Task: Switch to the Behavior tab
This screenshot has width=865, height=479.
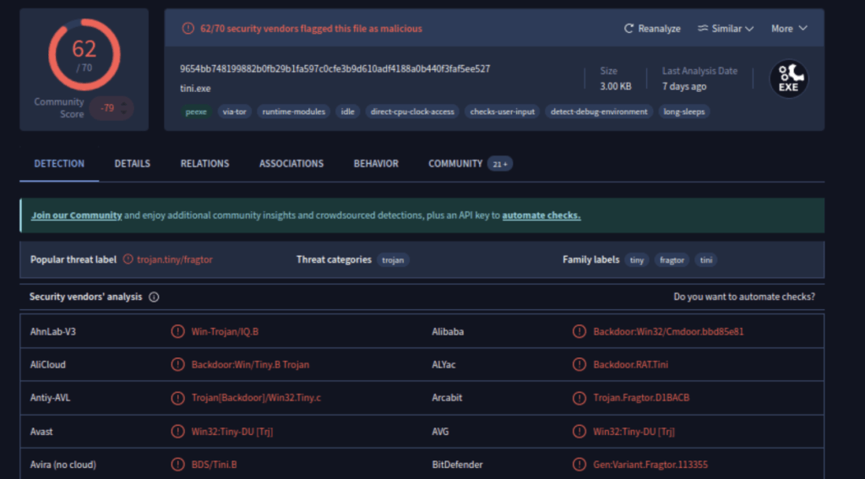Action: (376, 164)
